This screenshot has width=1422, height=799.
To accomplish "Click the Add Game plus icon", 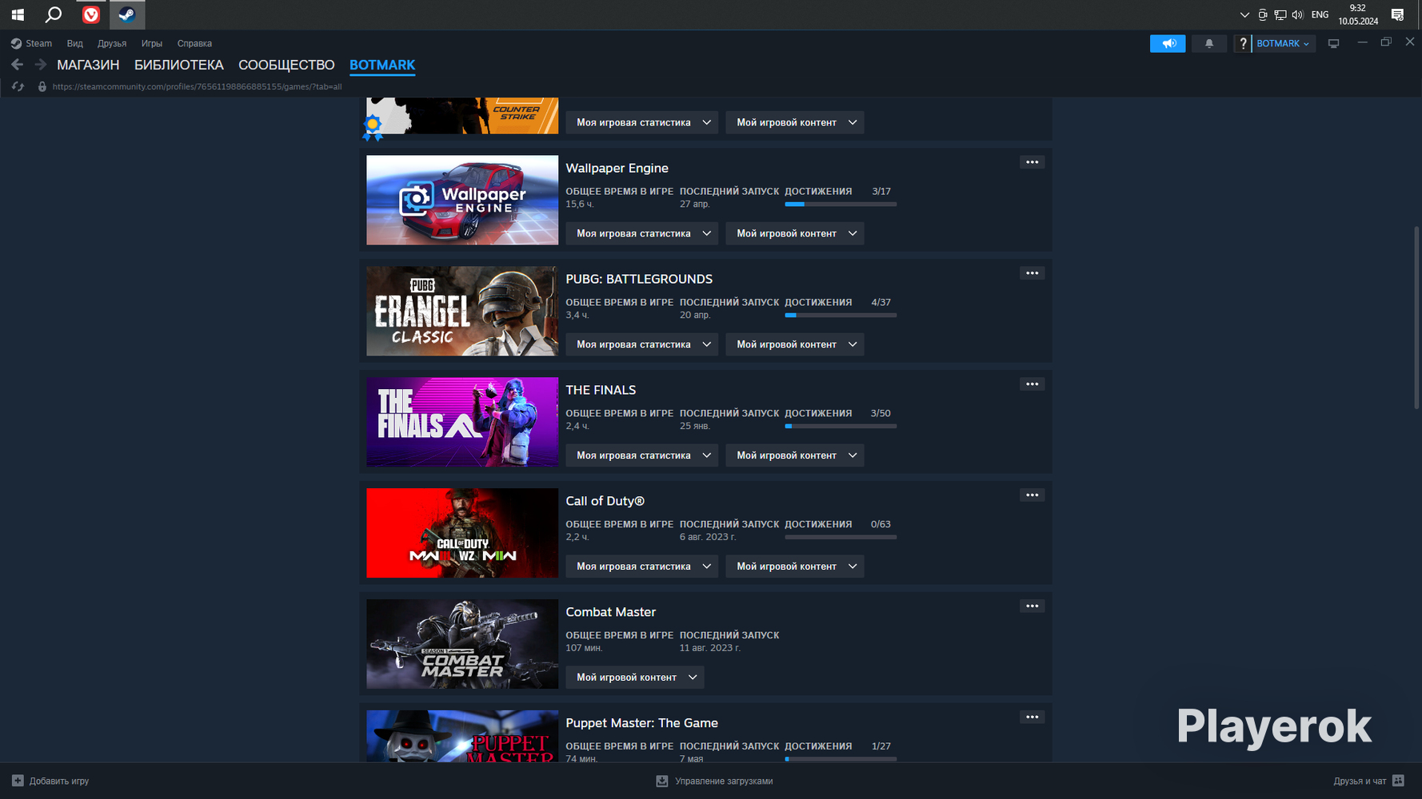I will pyautogui.click(x=18, y=781).
